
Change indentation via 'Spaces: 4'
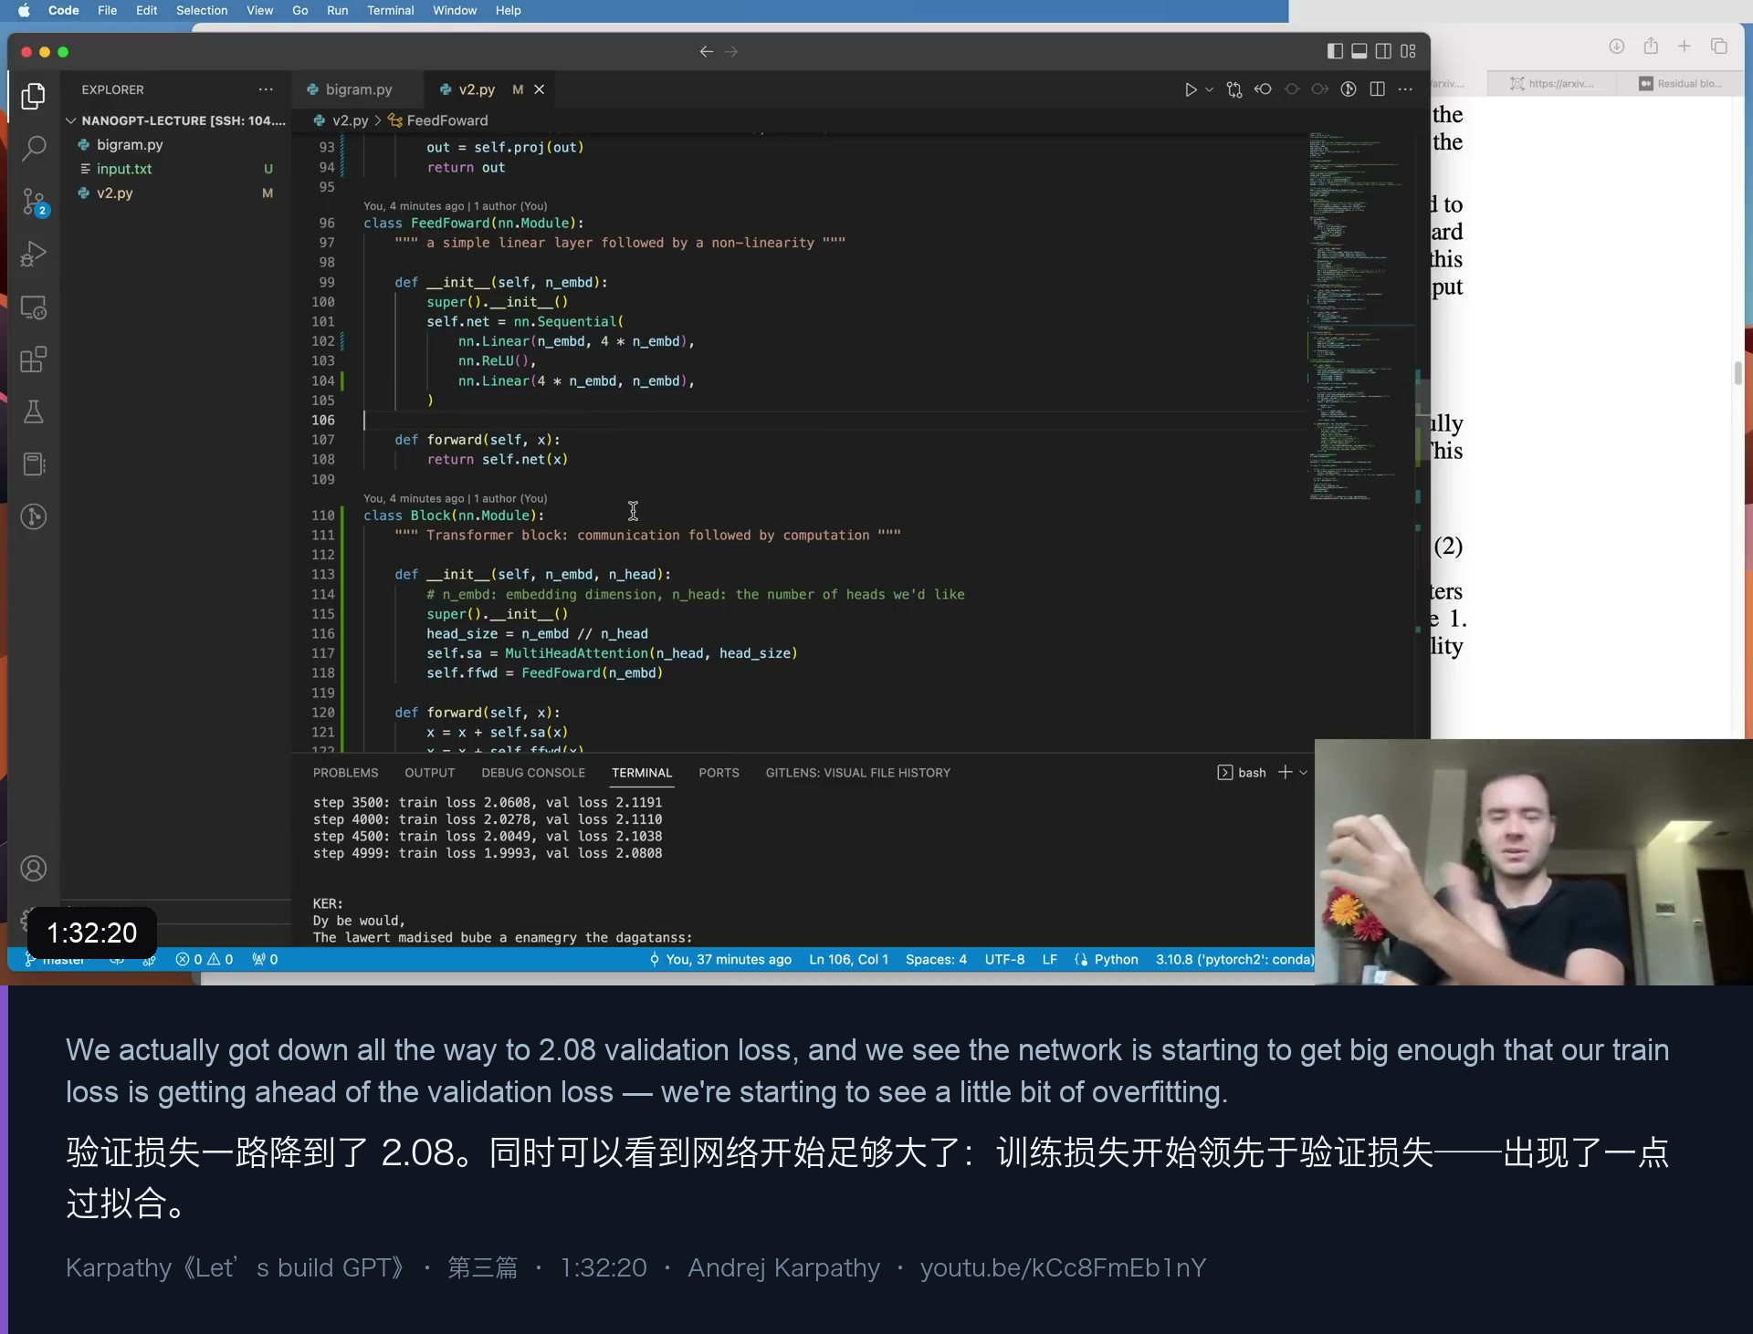[x=936, y=960]
